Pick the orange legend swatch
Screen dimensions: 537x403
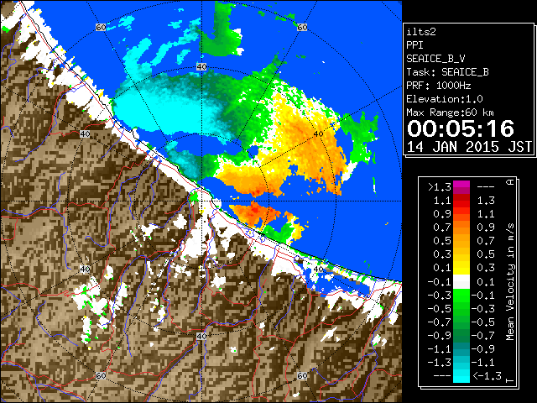click(461, 229)
